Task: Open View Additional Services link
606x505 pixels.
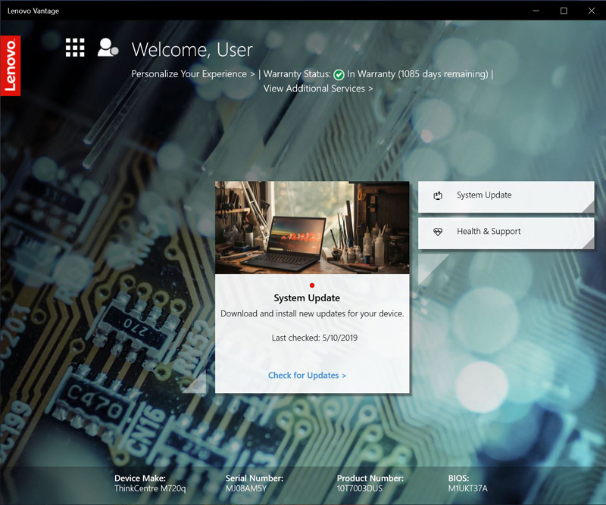Action: (318, 89)
